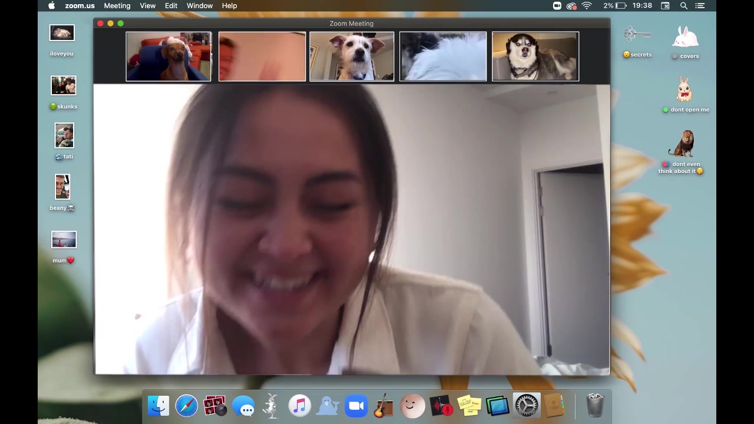Select the fluffy white fur participant thumbnail
The height and width of the screenshot is (424, 754).
pyautogui.click(x=443, y=57)
